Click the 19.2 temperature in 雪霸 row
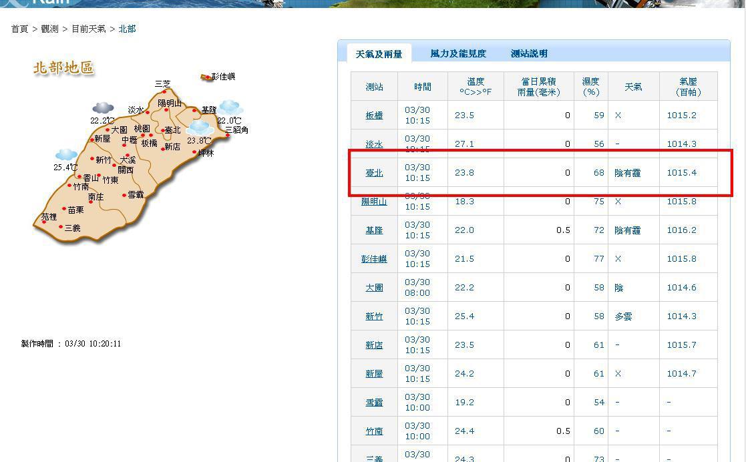Screen dimensions: 746x462 [x=464, y=402]
